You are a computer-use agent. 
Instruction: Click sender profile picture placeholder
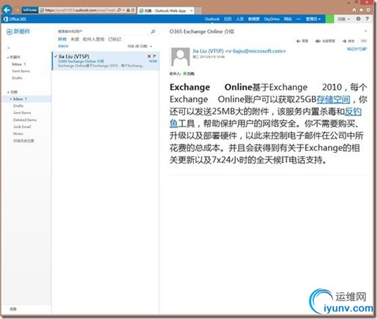click(180, 57)
